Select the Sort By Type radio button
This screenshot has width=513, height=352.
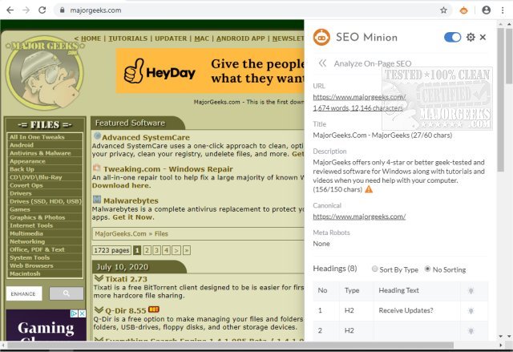tap(374, 269)
